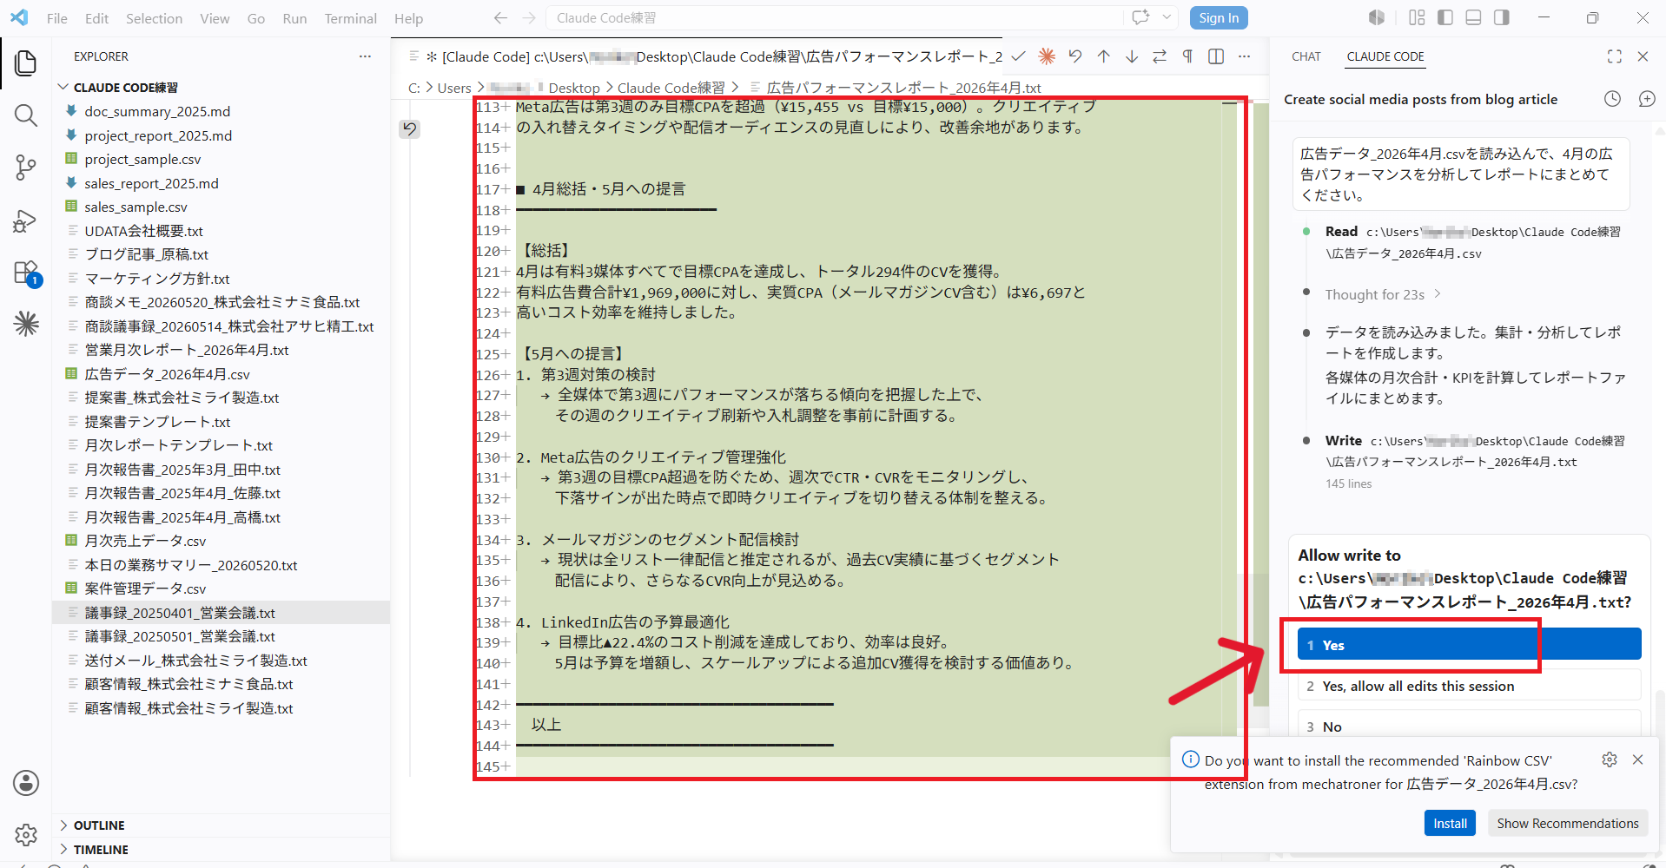The width and height of the screenshot is (1666, 868).
Task: Click the swap sides arrows icon
Action: (x=1160, y=56)
